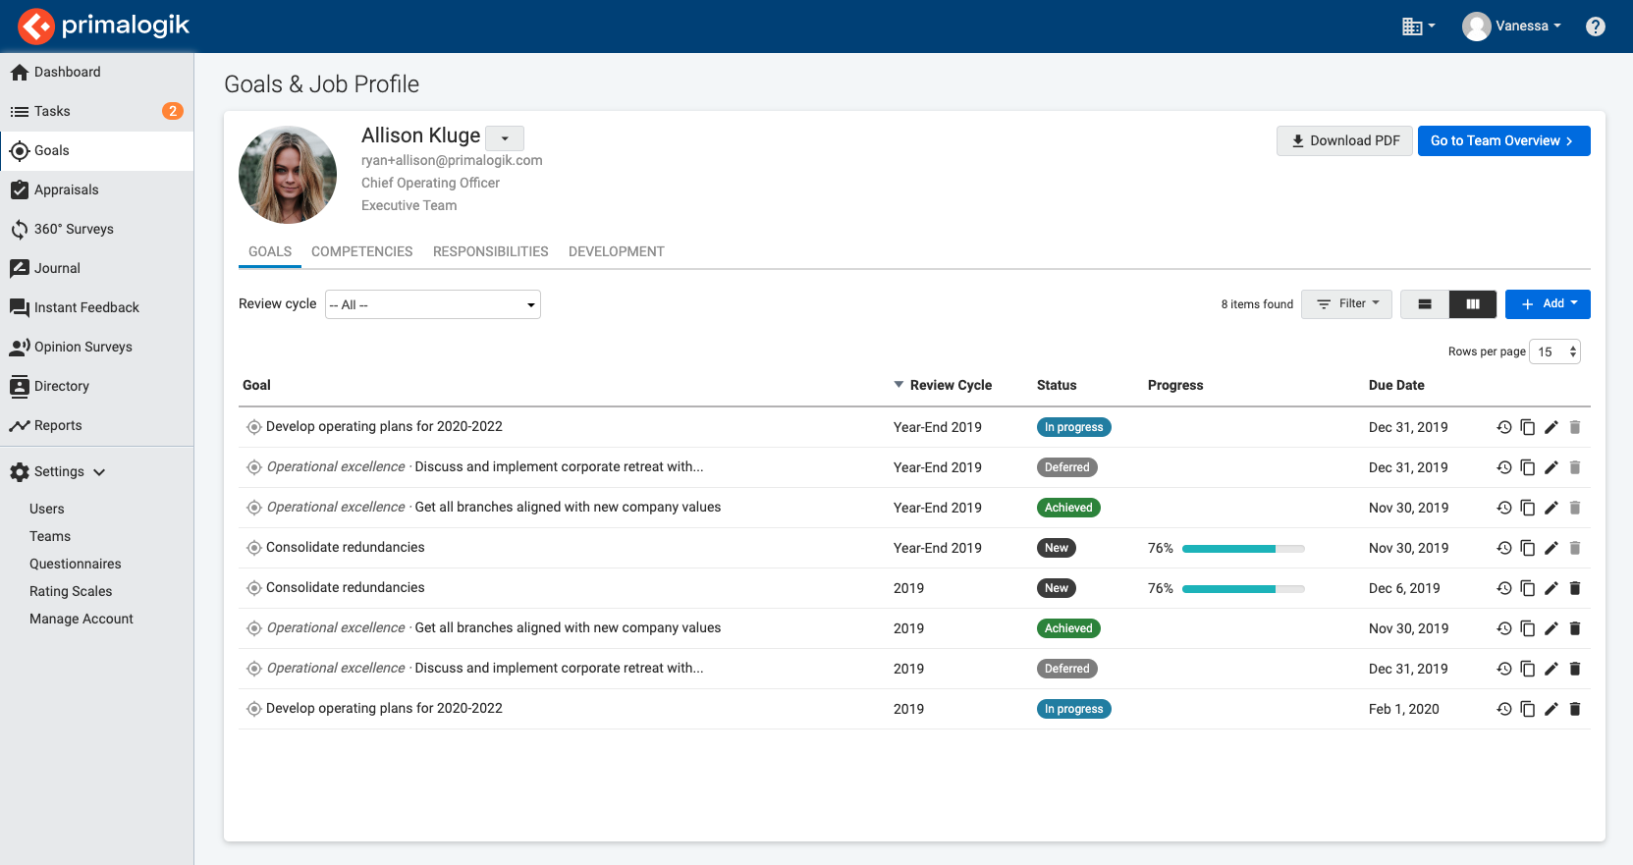Viewport: 1633px width, 865px height.
Task: Copy the Year-End 2019 Consolidate redundancies goal
Action: click(1527, 548)
